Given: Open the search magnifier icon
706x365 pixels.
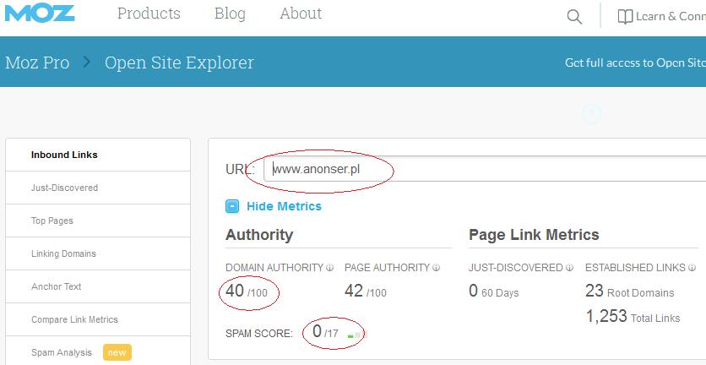Looking at the screenshot, I should tap(574, 17).
